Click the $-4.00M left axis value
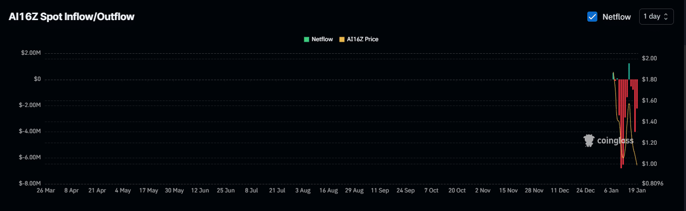The image size is (686, 211). point(29,132)
